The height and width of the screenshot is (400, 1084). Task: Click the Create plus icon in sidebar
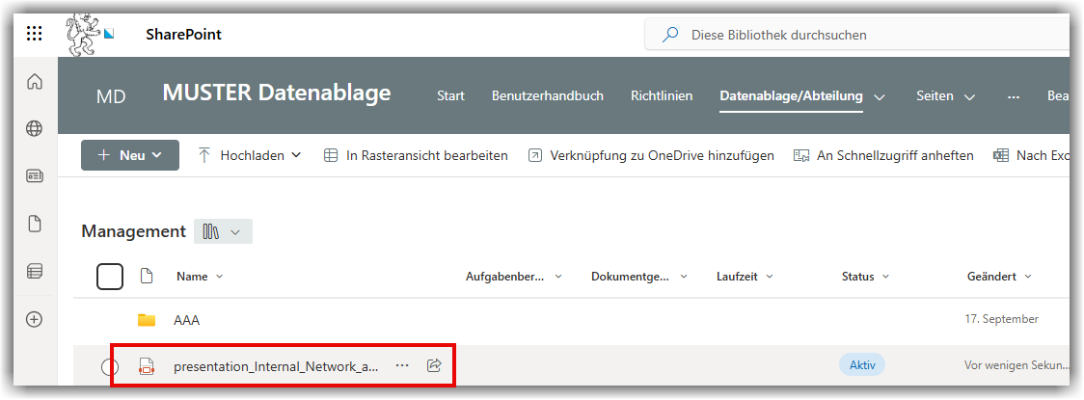point(35,319)
